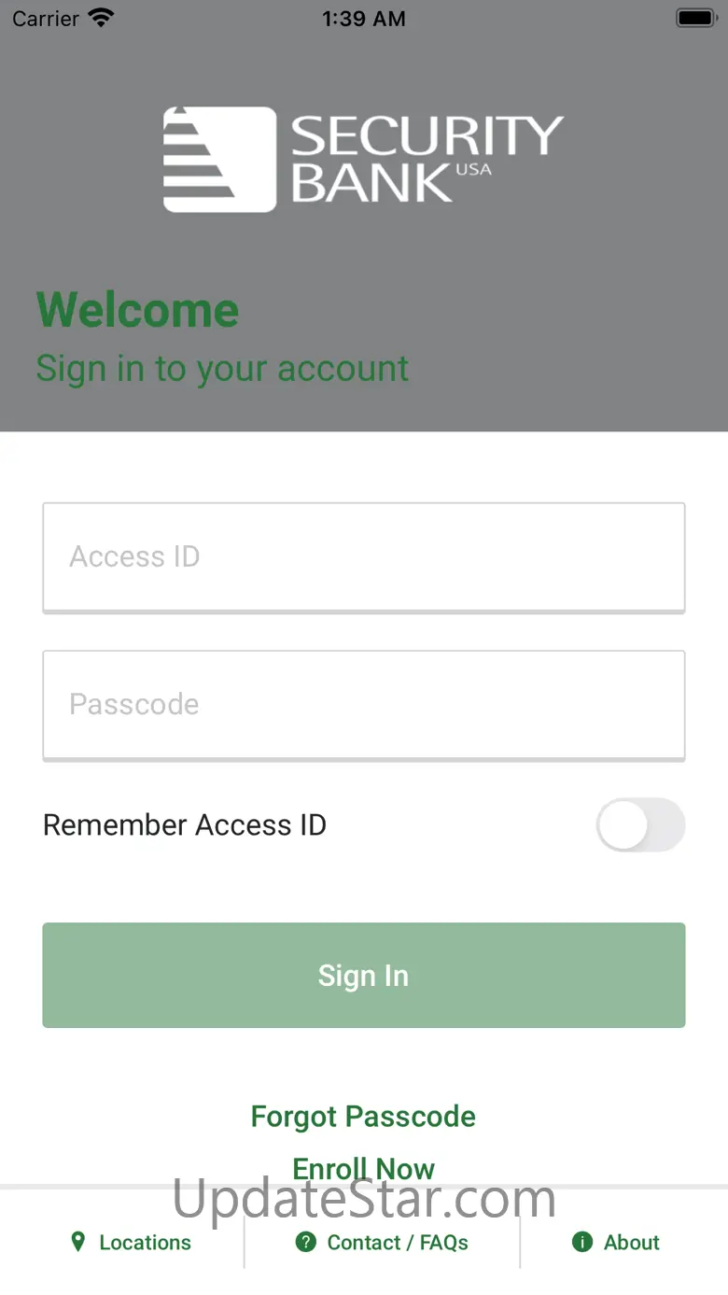Switch to the About tab label
Screen dimensions: 728x1295
coord(632,1243)
